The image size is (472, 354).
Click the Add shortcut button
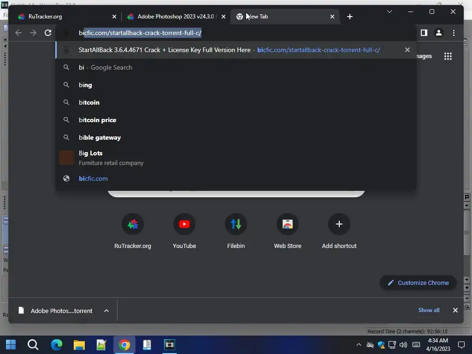[339, 231]
